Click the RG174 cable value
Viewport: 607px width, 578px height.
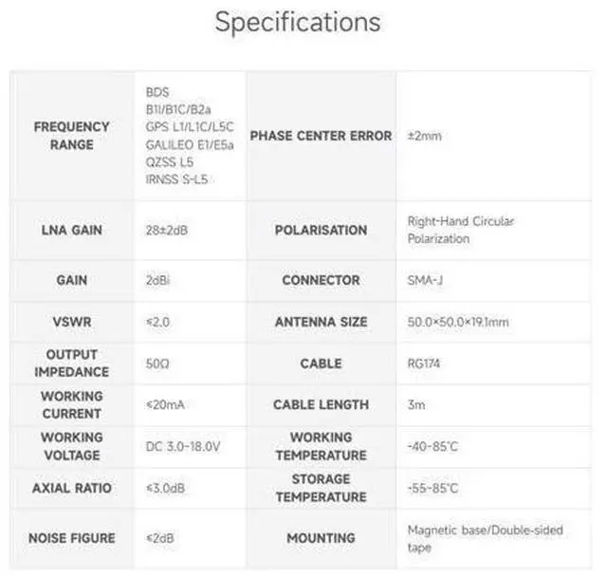424,364
